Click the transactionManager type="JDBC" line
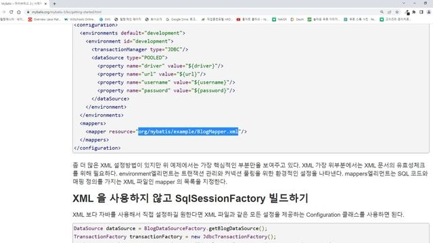Screen dimensions: 433x243 pyautogui.click(x=140, y=49)
